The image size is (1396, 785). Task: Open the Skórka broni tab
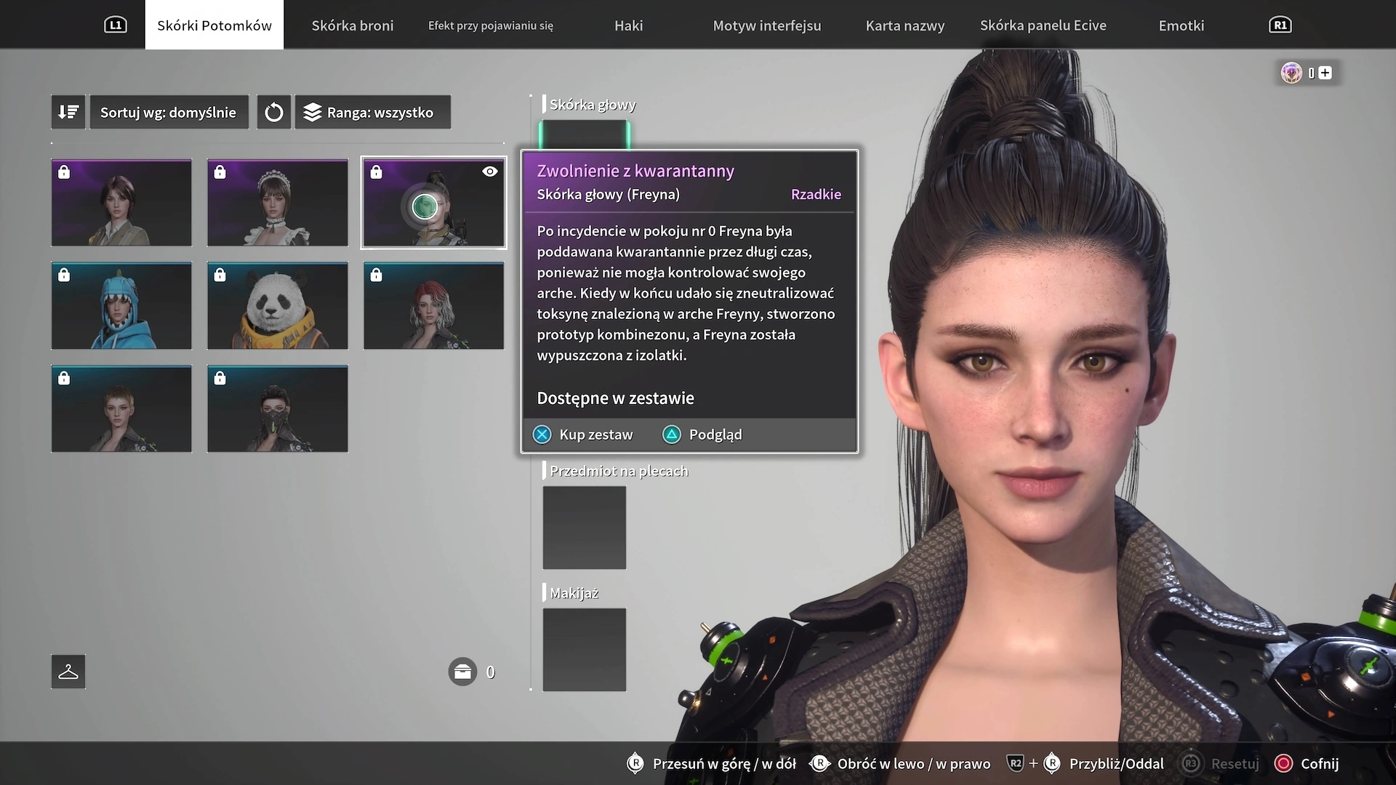(353, 25)
